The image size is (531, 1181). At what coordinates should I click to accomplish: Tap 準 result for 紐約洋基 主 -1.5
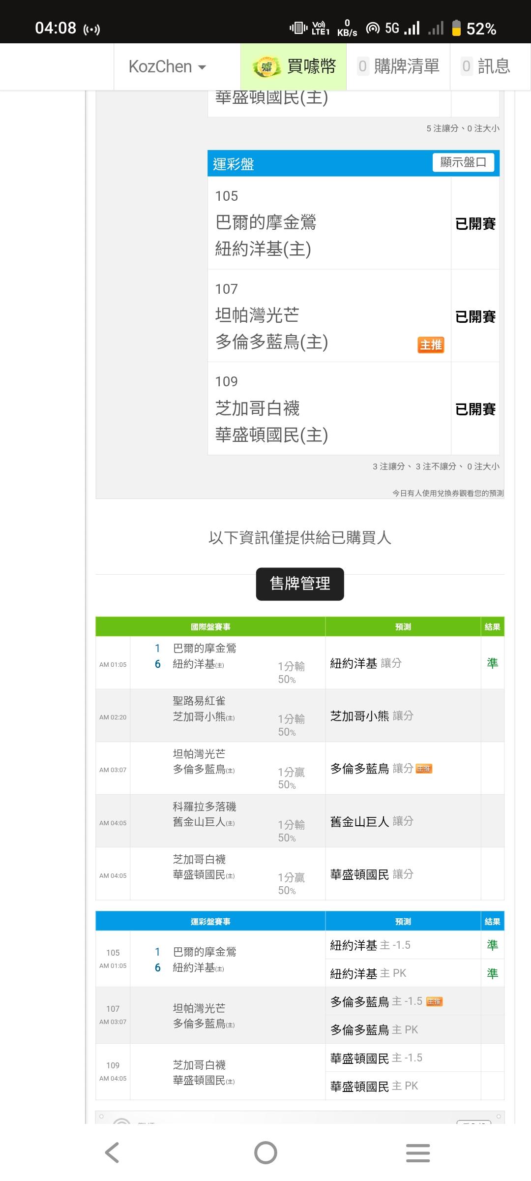coord(492,945)
